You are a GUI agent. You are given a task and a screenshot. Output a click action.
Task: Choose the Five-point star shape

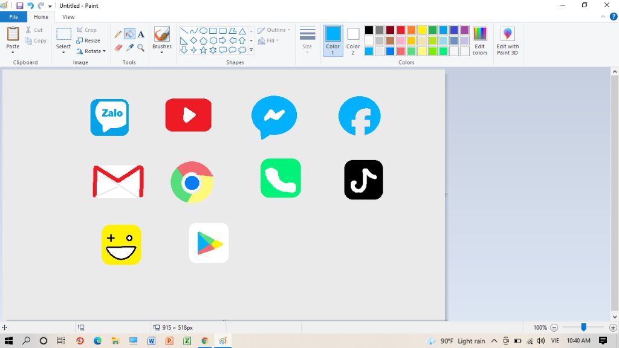(203, 50)
